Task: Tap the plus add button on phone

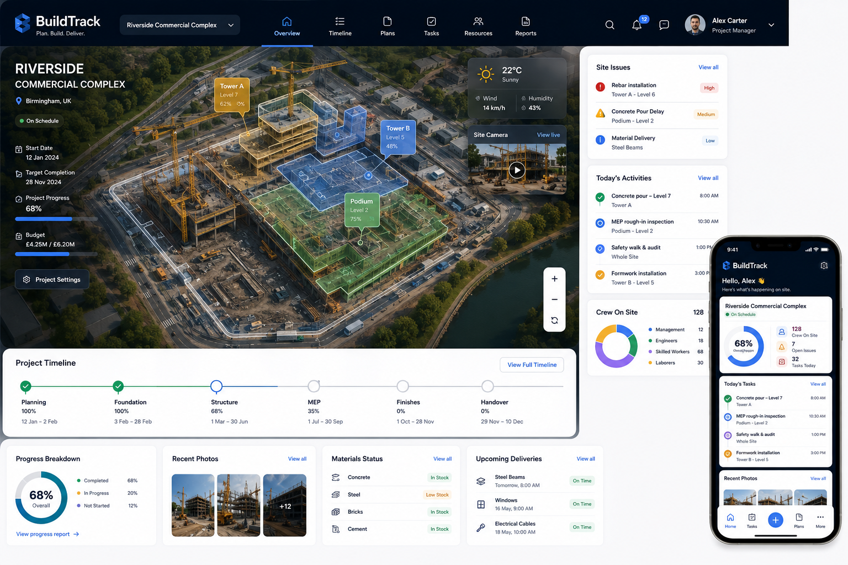Action: (x=775, y=520)
